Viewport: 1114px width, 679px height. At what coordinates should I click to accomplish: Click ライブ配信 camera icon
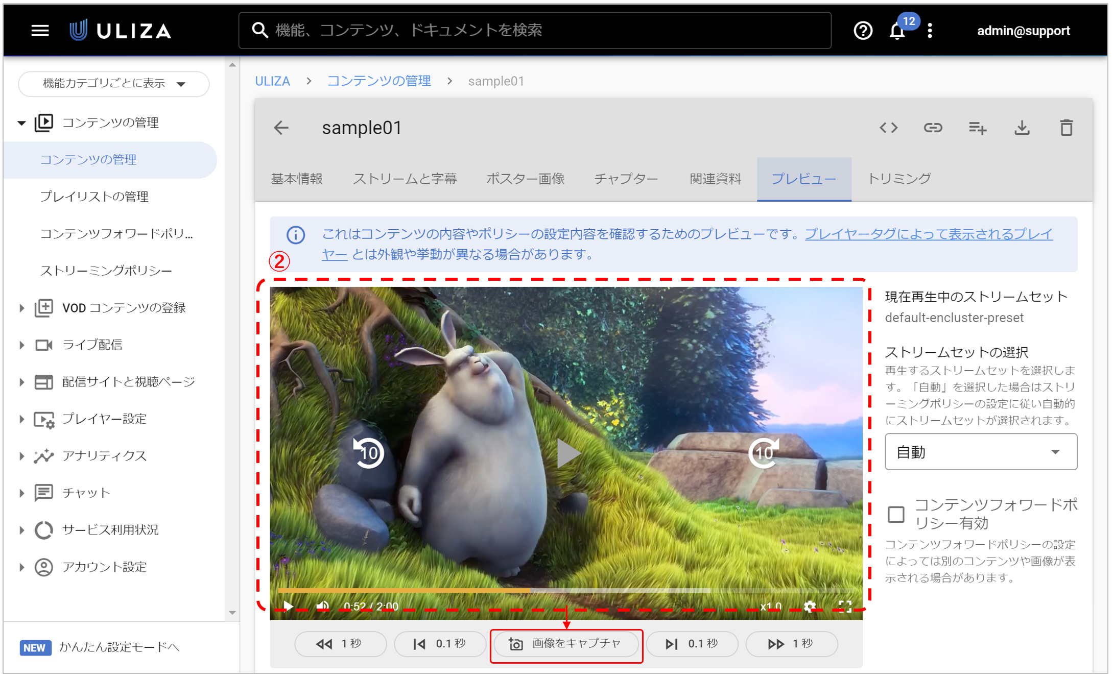(44, 345)
